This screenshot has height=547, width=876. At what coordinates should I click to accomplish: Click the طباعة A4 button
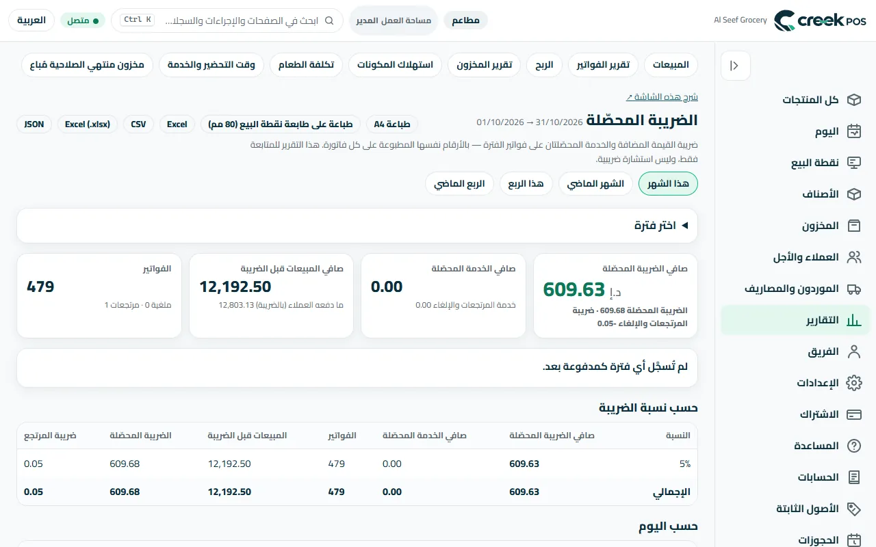coord(392,124)
